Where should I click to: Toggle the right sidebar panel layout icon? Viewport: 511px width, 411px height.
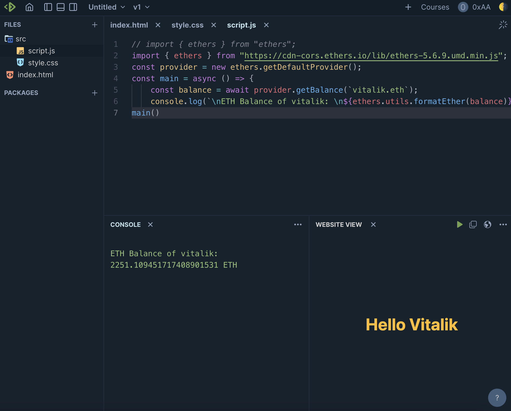tap(73, 7)
